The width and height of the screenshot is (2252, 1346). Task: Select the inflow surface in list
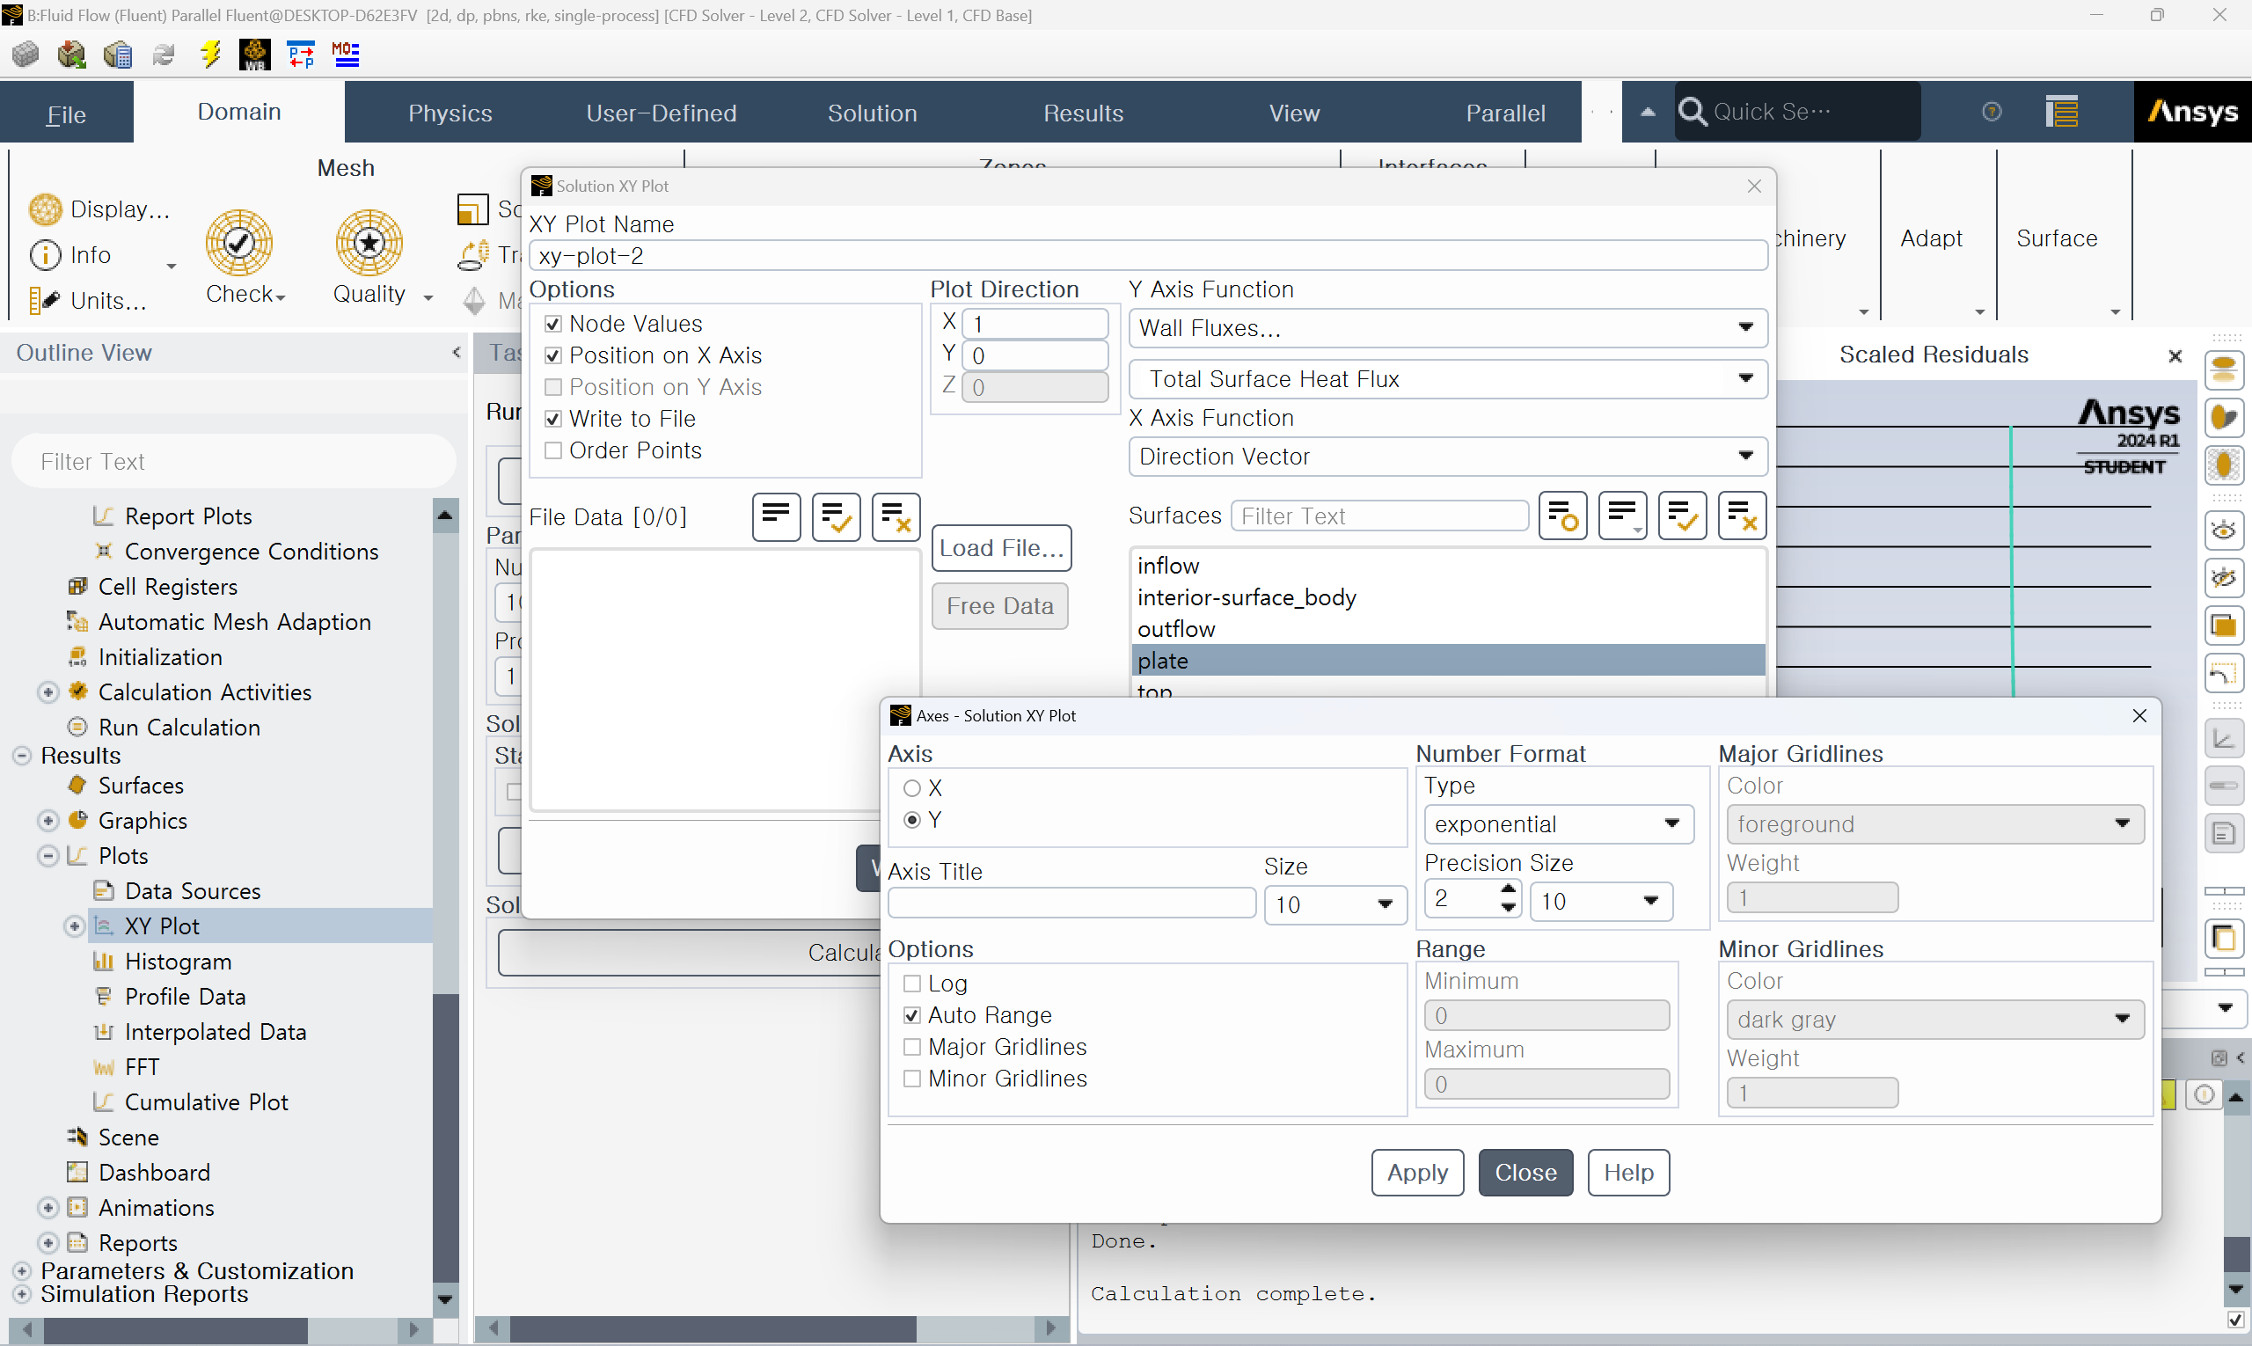pos(1447,565)
